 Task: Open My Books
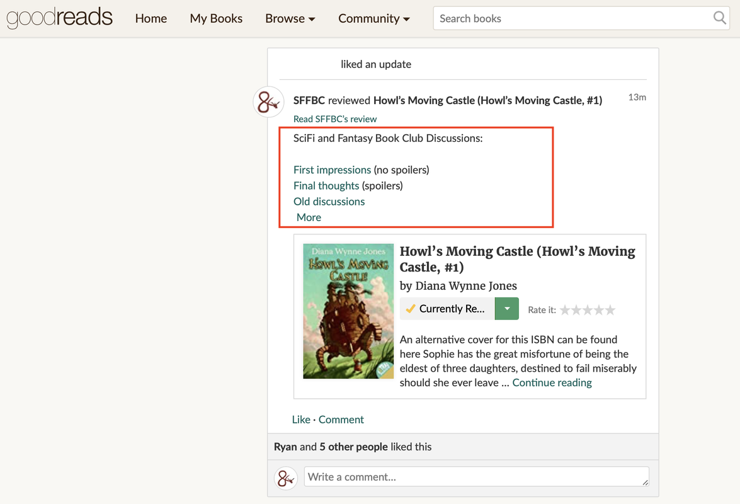click(216, 18)
